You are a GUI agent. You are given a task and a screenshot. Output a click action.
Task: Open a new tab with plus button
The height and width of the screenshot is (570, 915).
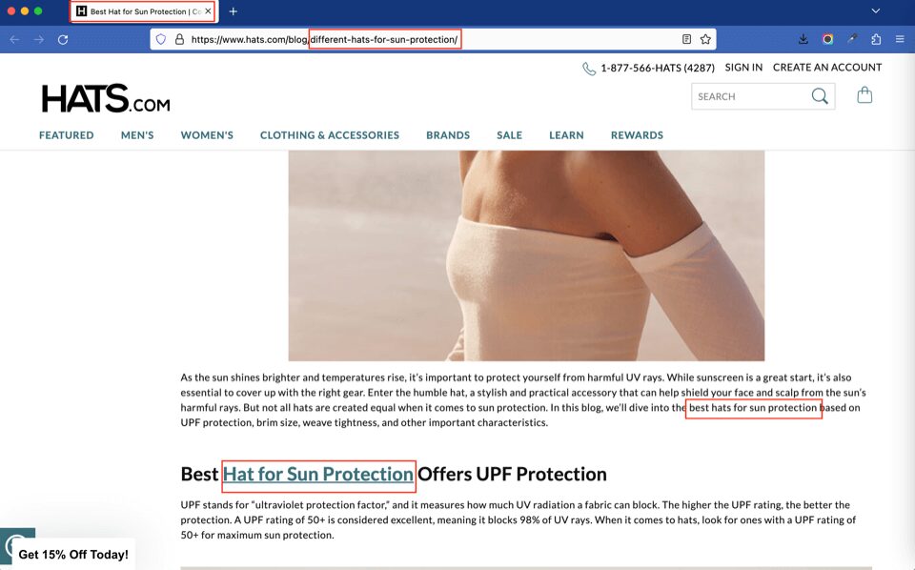234,11
